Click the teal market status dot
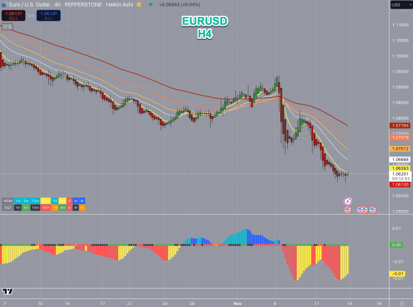 tap(151, 5)
